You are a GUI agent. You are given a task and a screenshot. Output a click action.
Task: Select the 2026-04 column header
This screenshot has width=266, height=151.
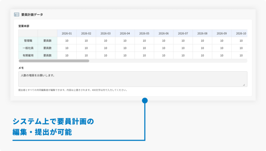125,33
